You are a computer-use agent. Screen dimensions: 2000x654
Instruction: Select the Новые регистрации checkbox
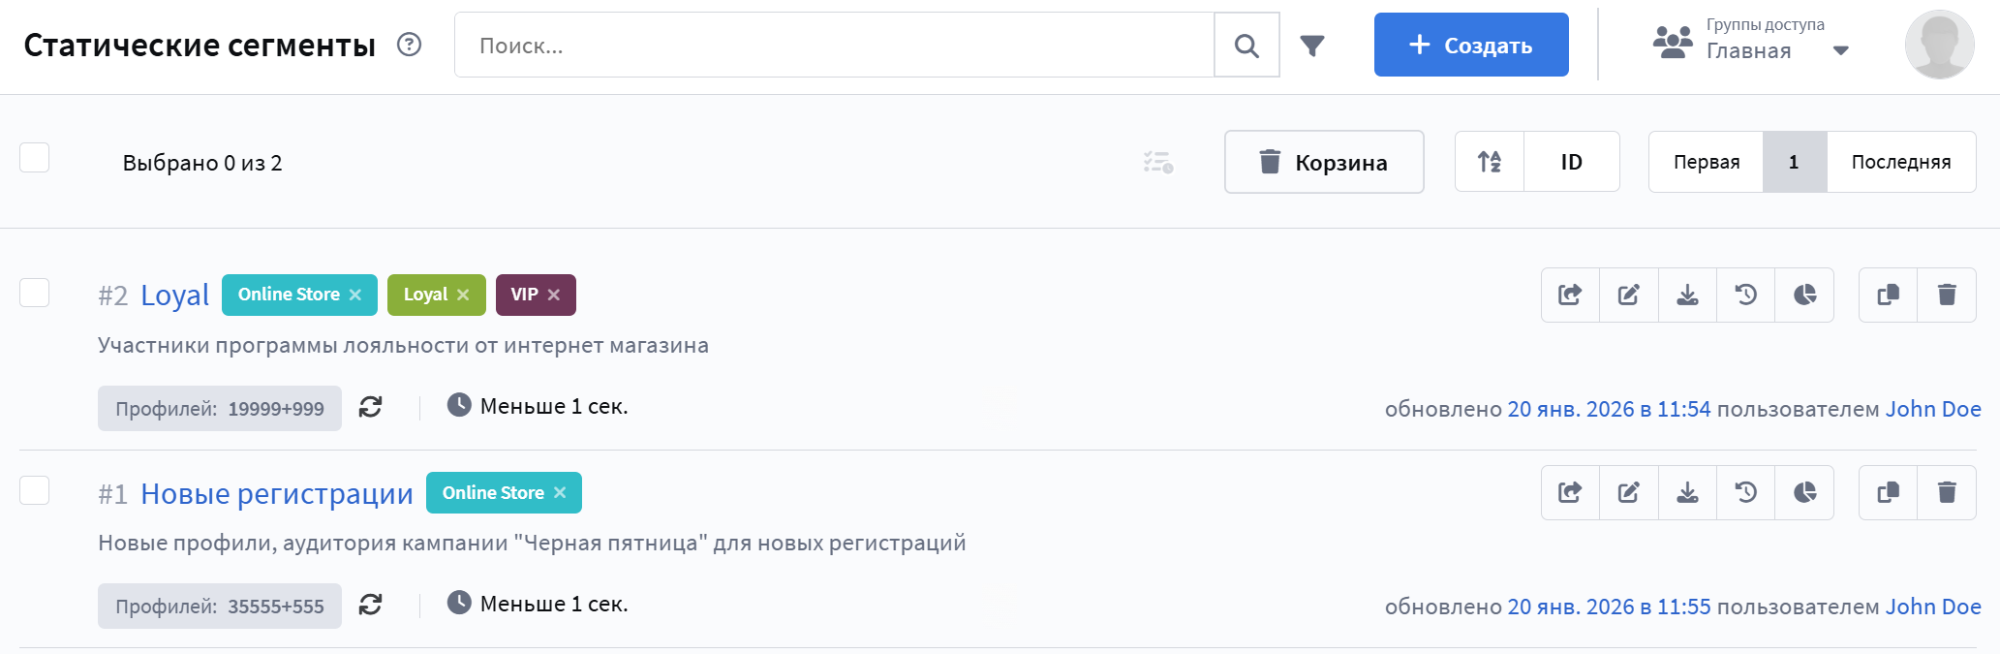[x=35, y=490]
